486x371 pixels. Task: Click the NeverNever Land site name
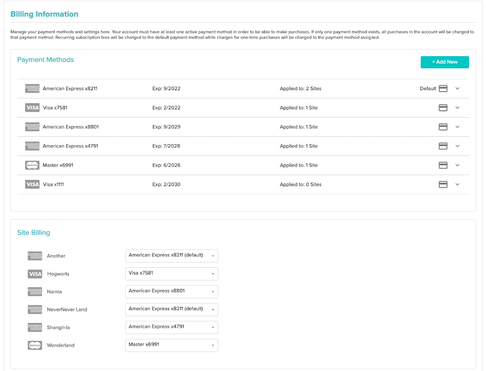(67, 310)
